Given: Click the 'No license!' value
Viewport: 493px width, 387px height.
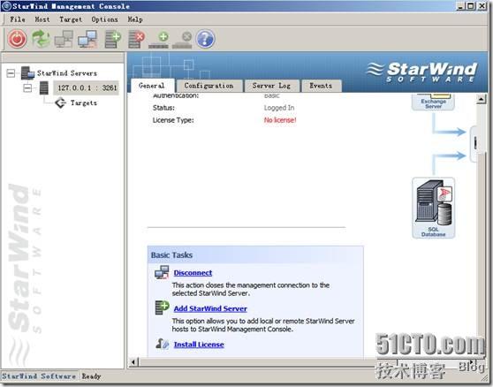Looking at the screenshot, I should click(280, 120).
